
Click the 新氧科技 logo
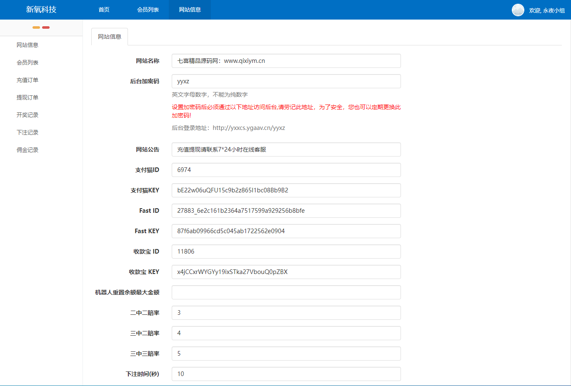[x=40, y=9]
